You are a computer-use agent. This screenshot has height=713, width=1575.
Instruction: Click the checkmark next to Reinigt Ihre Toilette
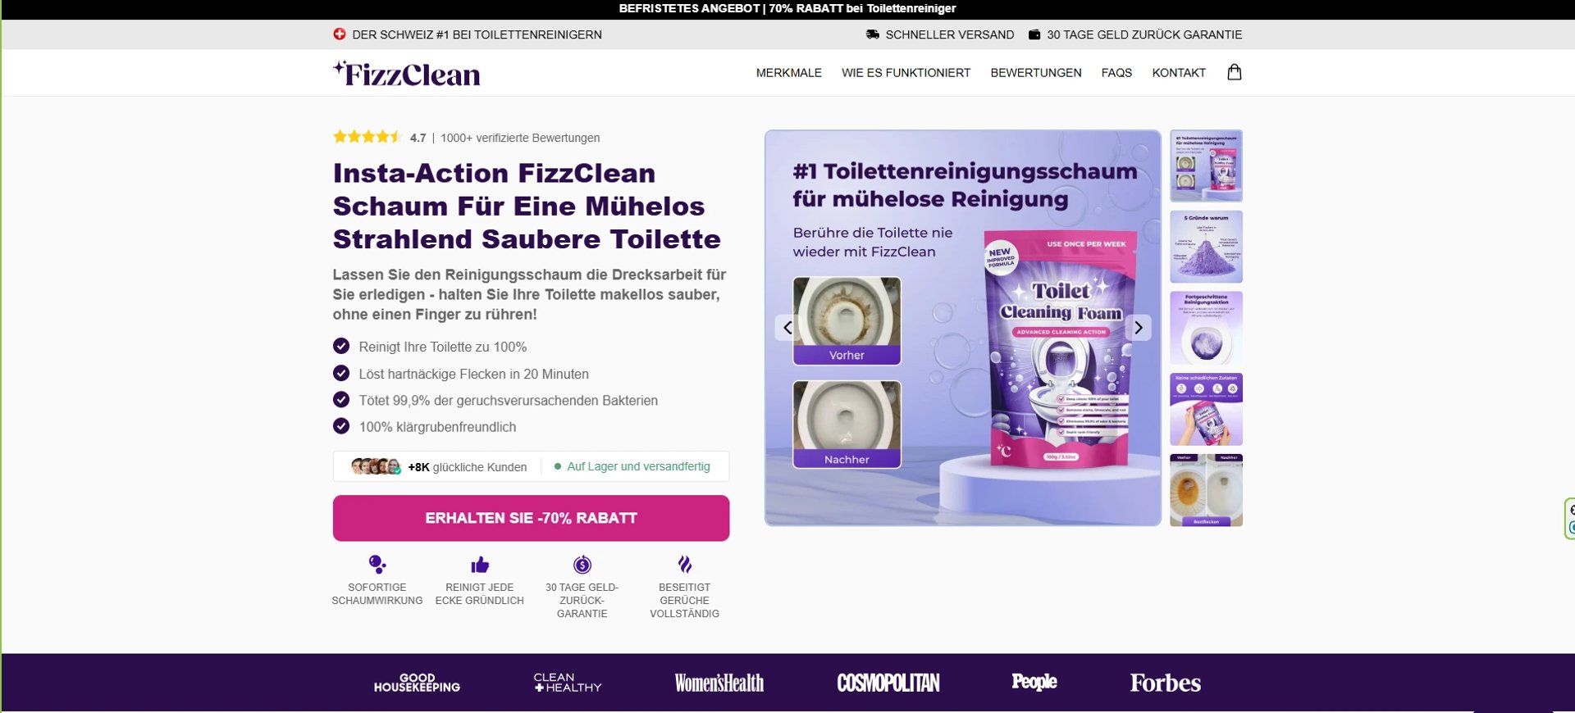click(341, 347)
